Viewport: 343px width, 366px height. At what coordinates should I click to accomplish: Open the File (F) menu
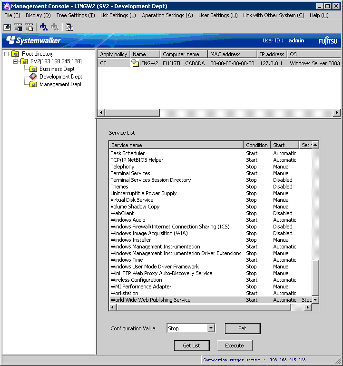pos(12,15)
